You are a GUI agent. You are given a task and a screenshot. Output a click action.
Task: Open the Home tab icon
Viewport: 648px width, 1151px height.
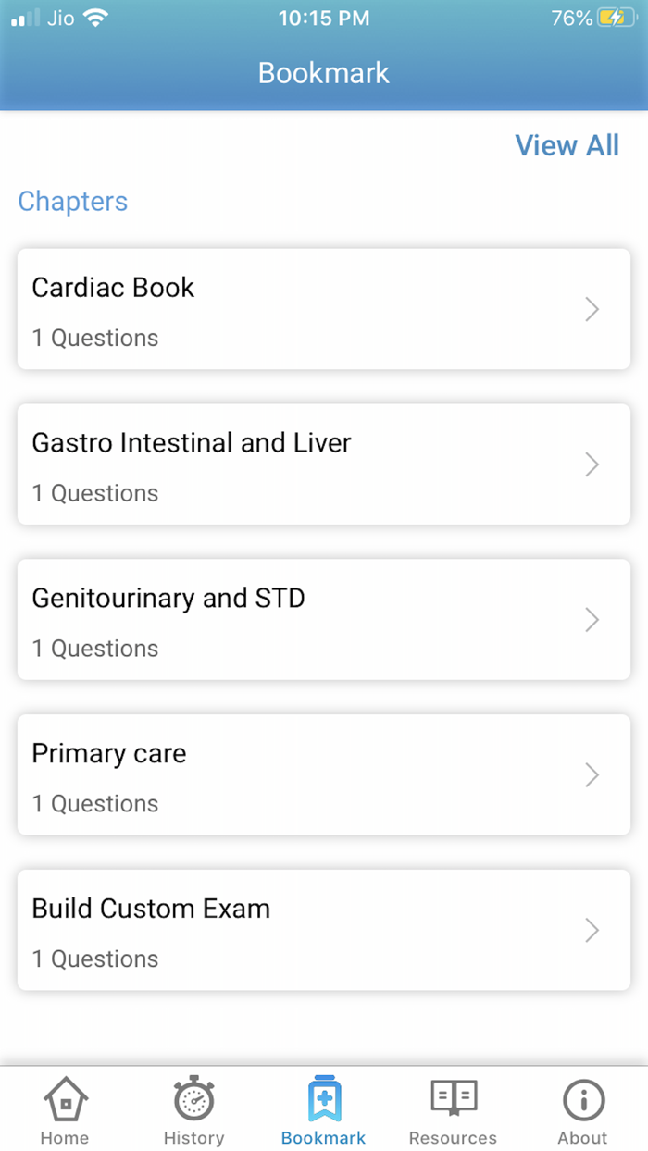[64, 1101]
